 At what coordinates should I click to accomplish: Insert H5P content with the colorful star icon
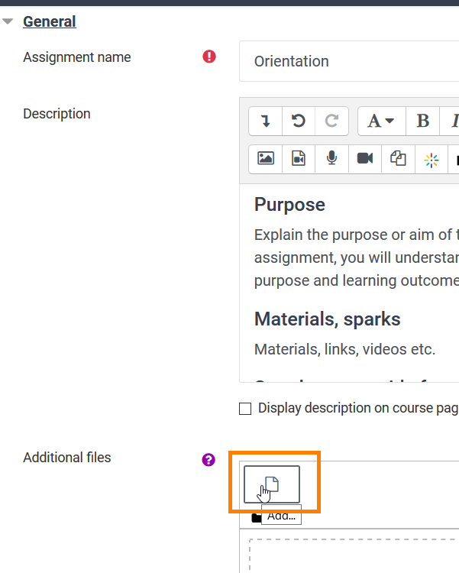click(x=432, y=160)
